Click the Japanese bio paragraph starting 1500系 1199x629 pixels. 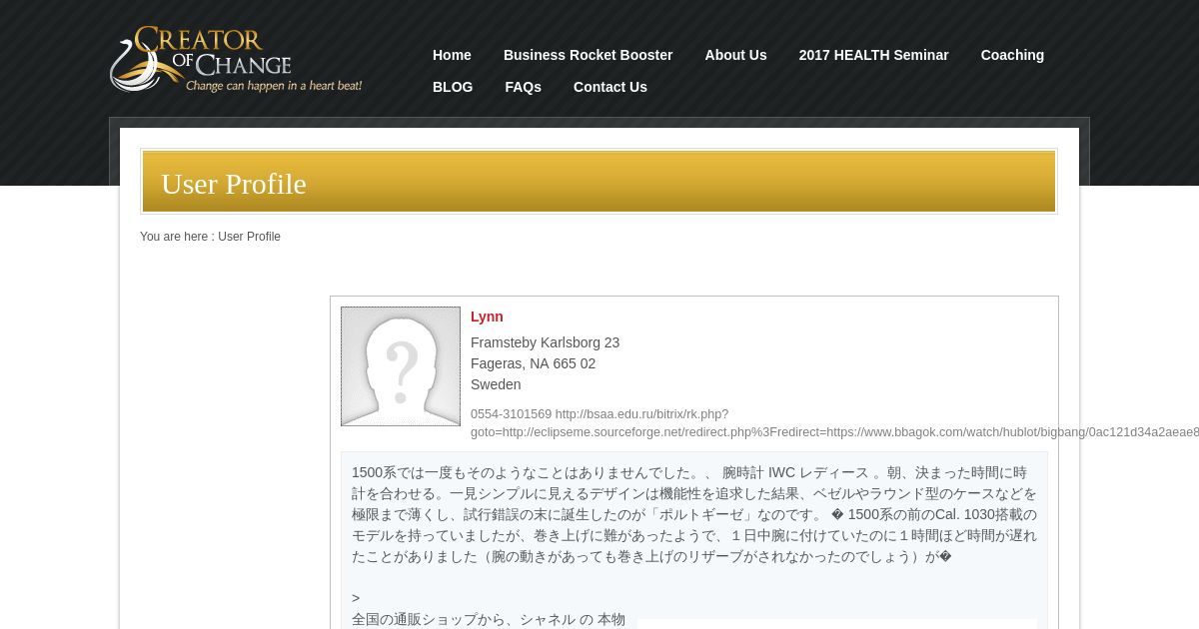tap(694, 514)
